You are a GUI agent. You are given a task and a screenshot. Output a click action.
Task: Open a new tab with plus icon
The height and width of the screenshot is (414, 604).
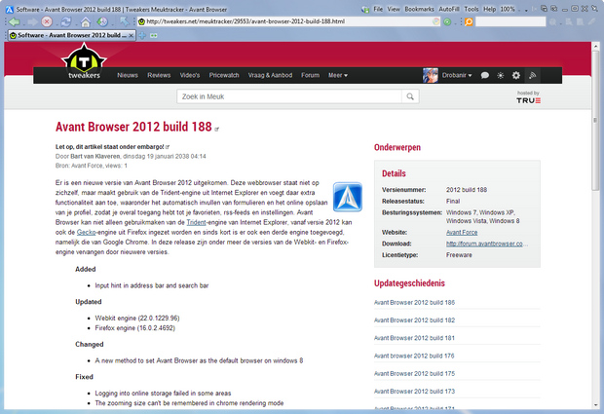pyautogui.click(x=142, y=35)
